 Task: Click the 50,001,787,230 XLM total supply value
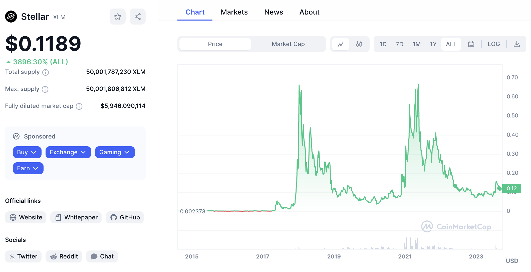pyautogui.click(x=116, y=72)
